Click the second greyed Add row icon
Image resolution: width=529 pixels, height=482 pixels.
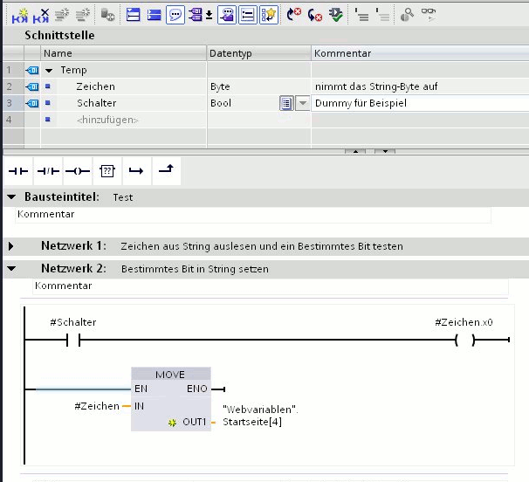pos(83,15)
